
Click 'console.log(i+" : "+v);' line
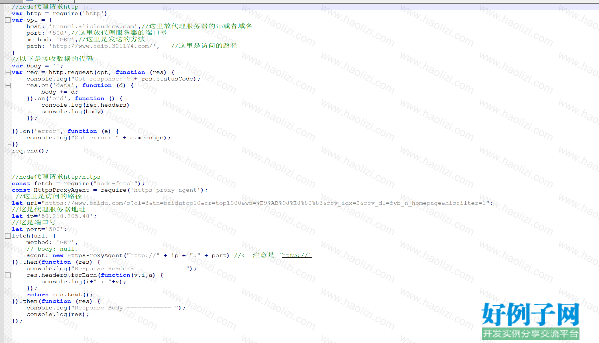point(84,282)
